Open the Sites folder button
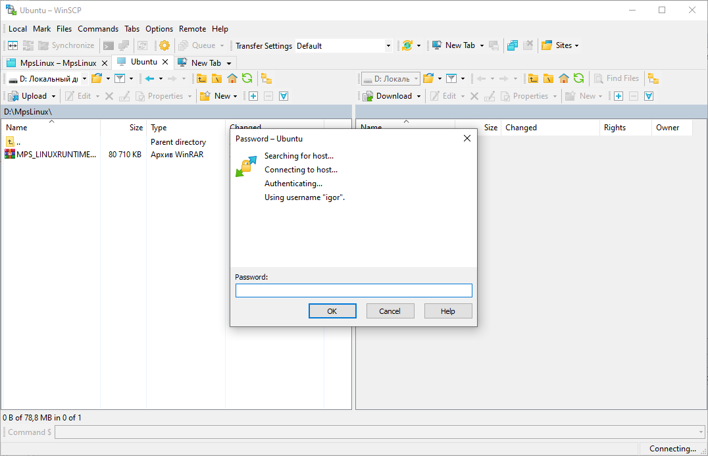This screenshot has width=708, height=456. [x=557, y=45]
